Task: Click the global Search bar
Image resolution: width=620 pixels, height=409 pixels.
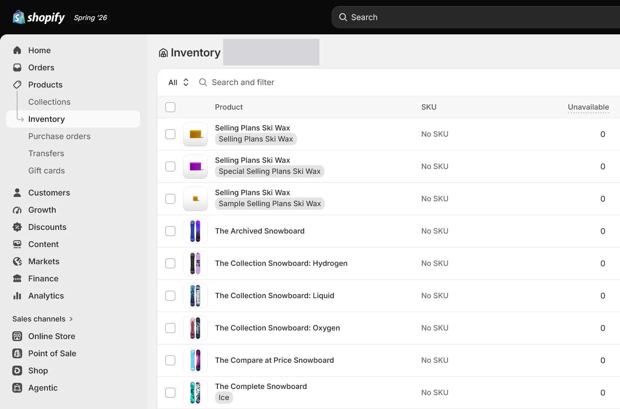Action: [x=476, y=17]
